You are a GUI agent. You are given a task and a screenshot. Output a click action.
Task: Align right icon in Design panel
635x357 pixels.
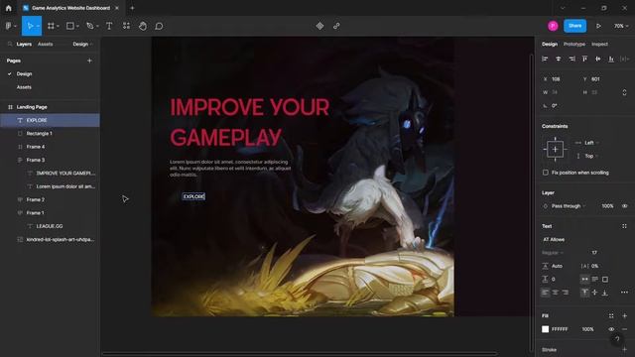pos(571,59)
